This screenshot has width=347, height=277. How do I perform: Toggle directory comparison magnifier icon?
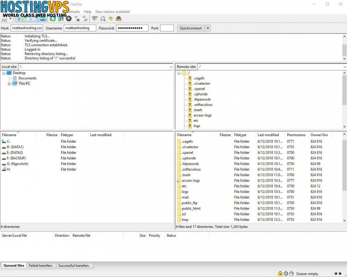[x=103, y=19]
